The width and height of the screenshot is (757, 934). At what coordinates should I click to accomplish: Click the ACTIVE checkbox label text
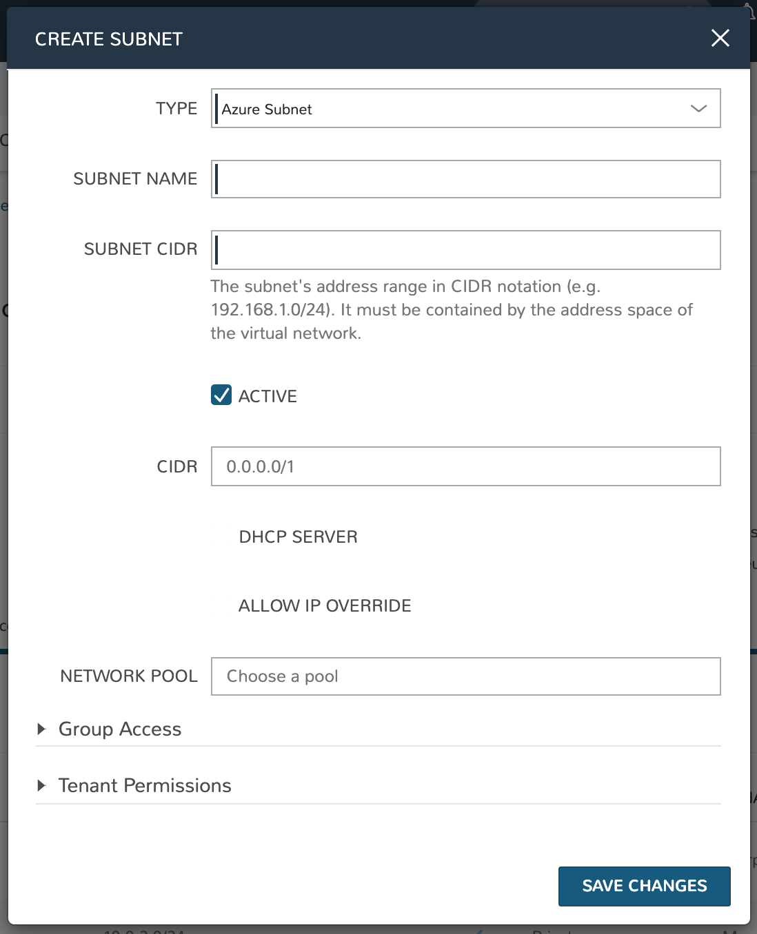coord(268,396)
